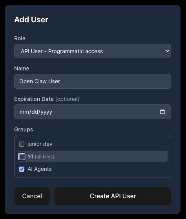186x219 pixels.
Task: Open the calendar date picker icon
Action: [x=162, y=112]
